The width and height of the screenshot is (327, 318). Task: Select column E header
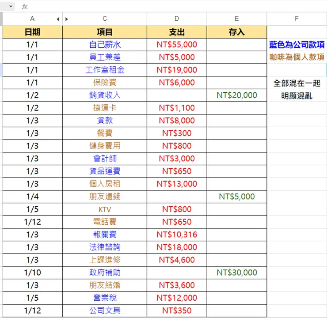point(237,19)
